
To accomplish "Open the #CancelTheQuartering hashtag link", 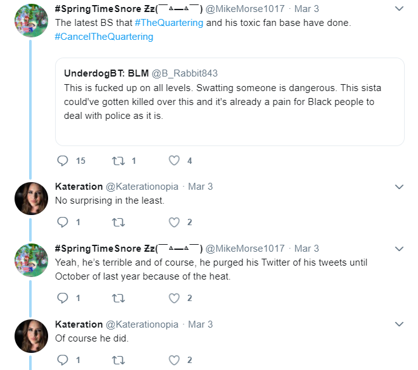I will coord(104,37).
